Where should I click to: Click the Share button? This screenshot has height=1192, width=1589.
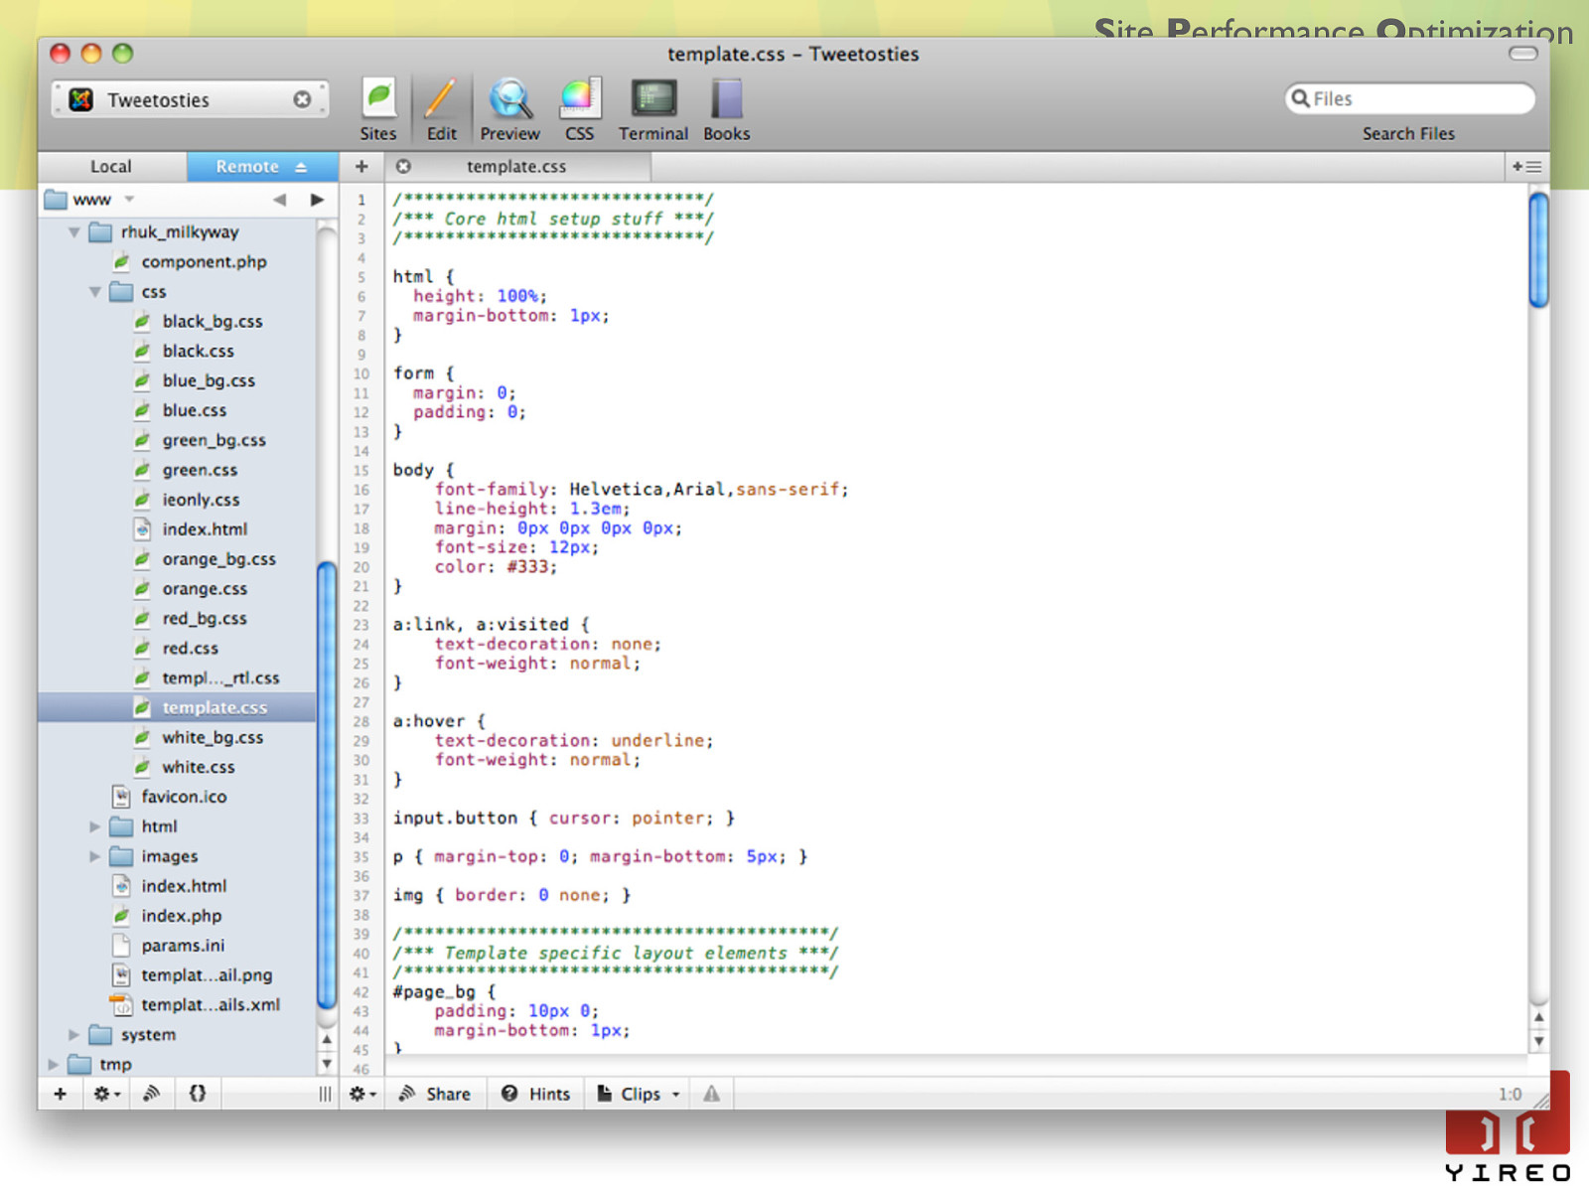coord(434,1094)
